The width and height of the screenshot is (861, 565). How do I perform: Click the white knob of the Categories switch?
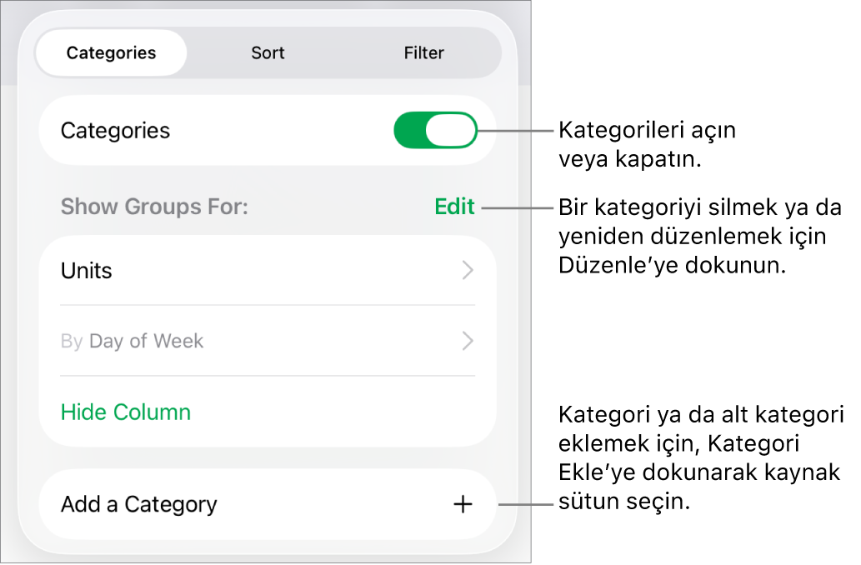tap(451, 131)
